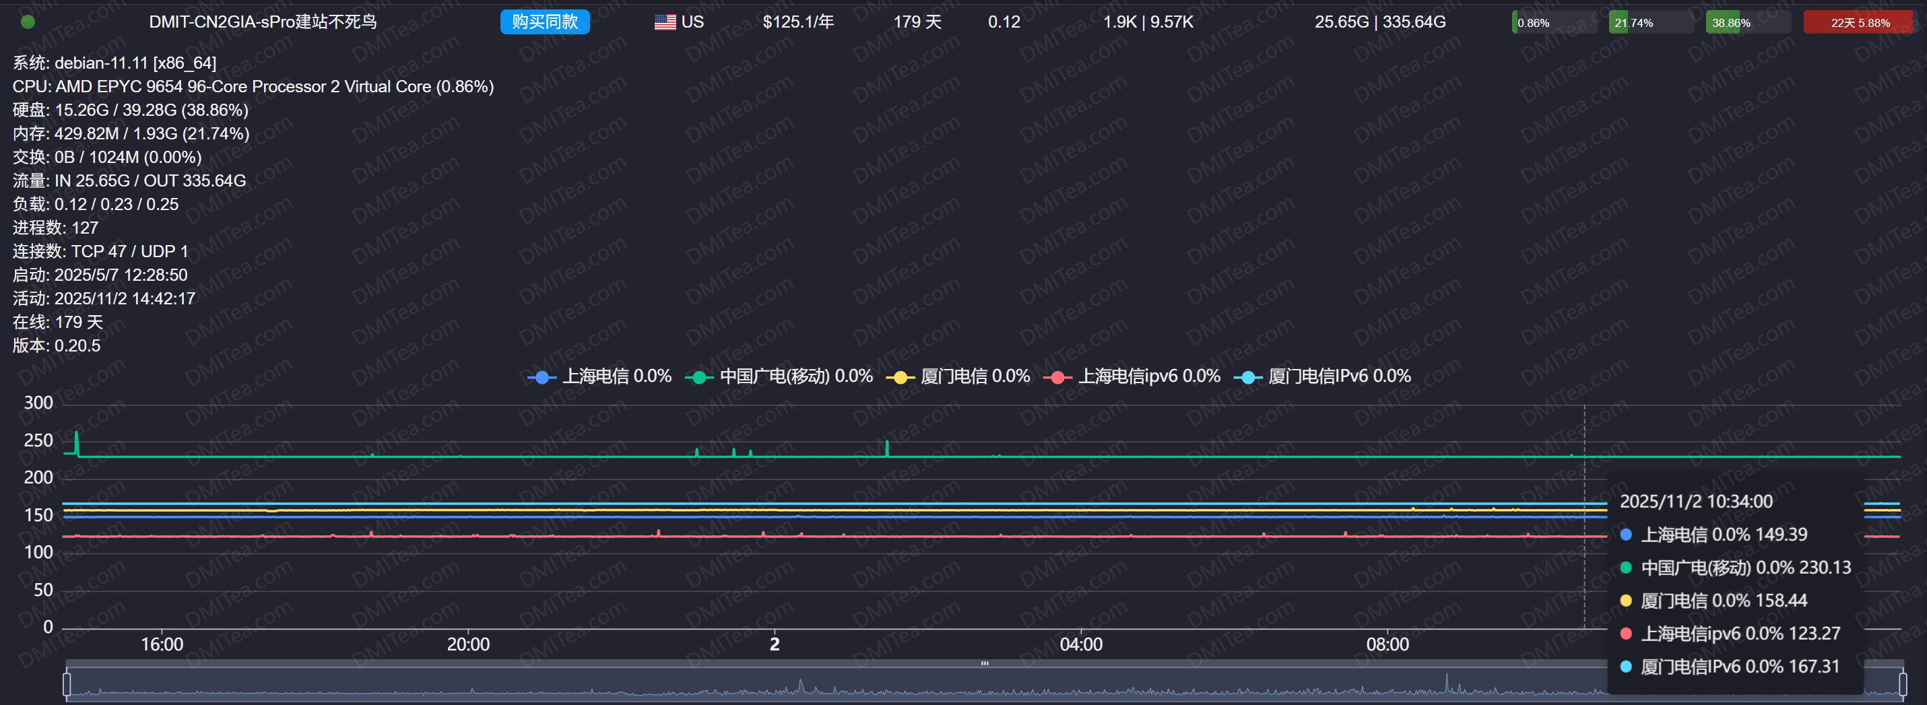The width and height of the screenshot is (1927, 705).
Task: Click the cyan 厦门电信IPv6 legend marker
Action: [x=1247, y=377]
